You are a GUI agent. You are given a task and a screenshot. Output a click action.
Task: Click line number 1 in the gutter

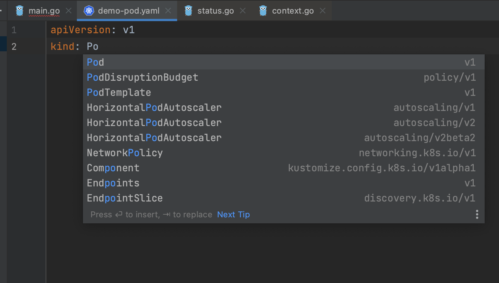14,30
